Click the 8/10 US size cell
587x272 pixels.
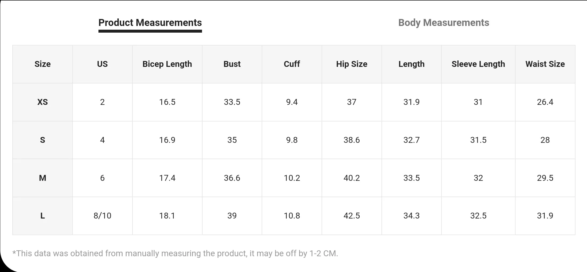click(x=102, y=216)
